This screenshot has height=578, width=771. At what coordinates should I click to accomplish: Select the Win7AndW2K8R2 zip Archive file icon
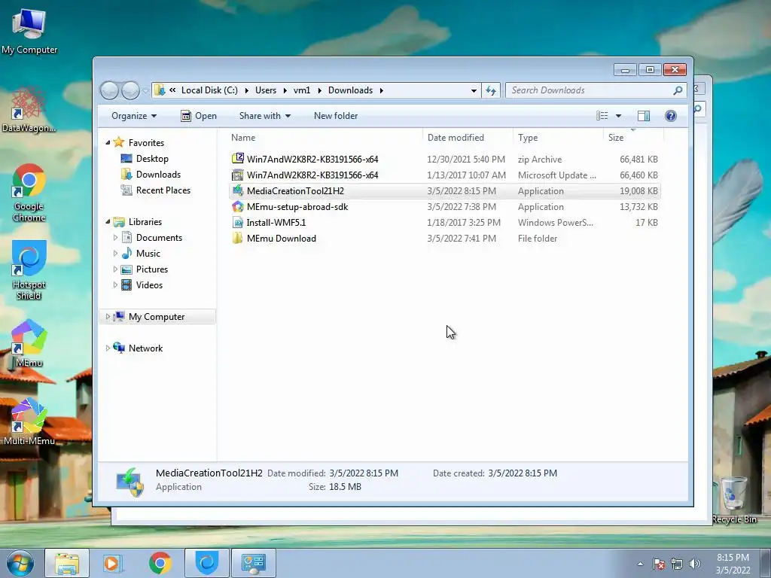point(237,159)
